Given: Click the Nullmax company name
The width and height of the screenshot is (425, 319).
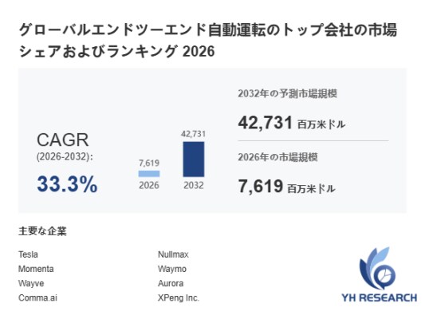Looking at the screenshot, I should click(173, 254).
